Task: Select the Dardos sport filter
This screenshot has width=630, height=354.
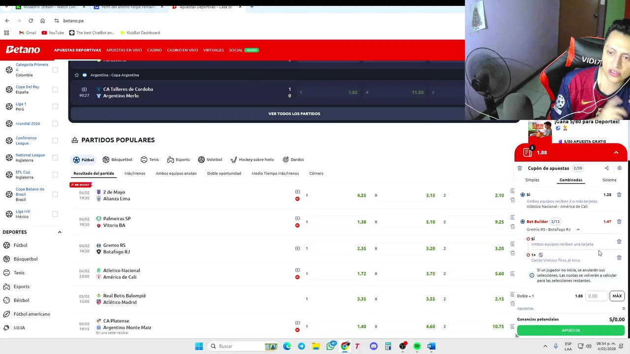Action: click(x=293, y=160)
